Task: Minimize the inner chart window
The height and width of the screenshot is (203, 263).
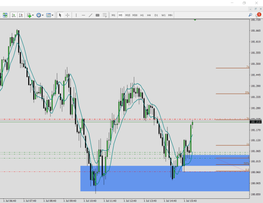Action: [x=250, y=9]
